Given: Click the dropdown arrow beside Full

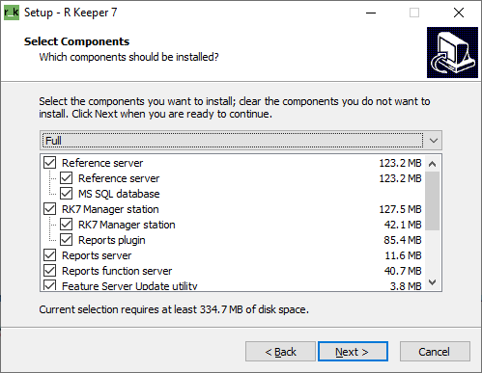Looking at the screenshot, I should click(434, 141).
